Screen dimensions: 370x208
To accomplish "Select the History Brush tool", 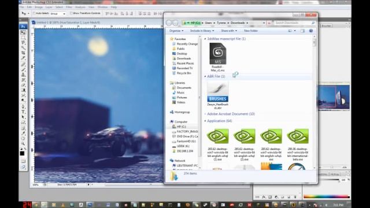I will click(23, 80).
